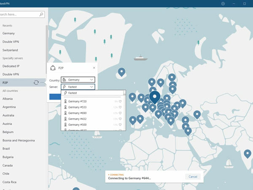Viewport: 253px width, 190px height.
Task: Click the server dropdown list scrollbar
Action: click(124, 93)
